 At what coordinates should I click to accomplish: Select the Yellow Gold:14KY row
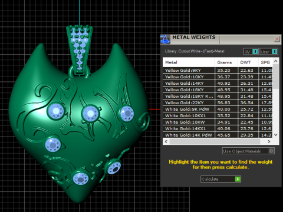(x=218, y=83)
